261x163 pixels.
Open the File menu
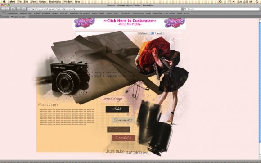(x=19, y=2)
